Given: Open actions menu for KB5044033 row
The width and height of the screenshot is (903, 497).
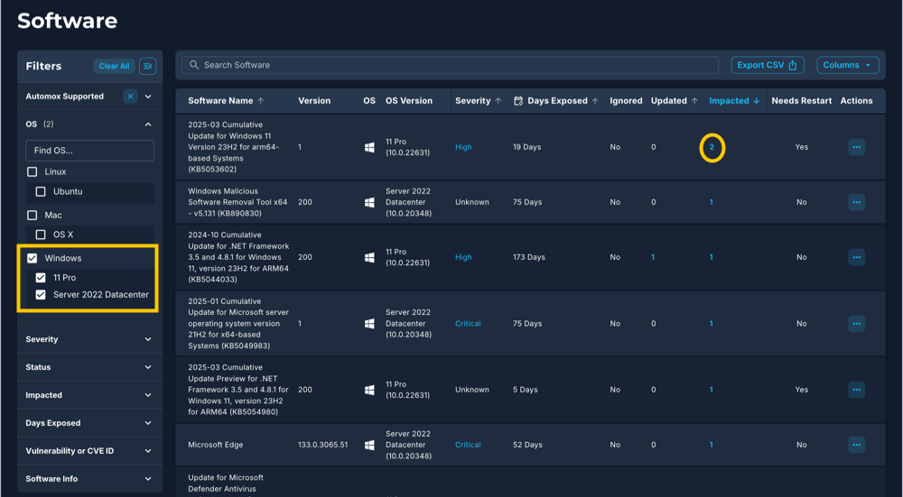Looking at the screenshot, I should point(856,257).
